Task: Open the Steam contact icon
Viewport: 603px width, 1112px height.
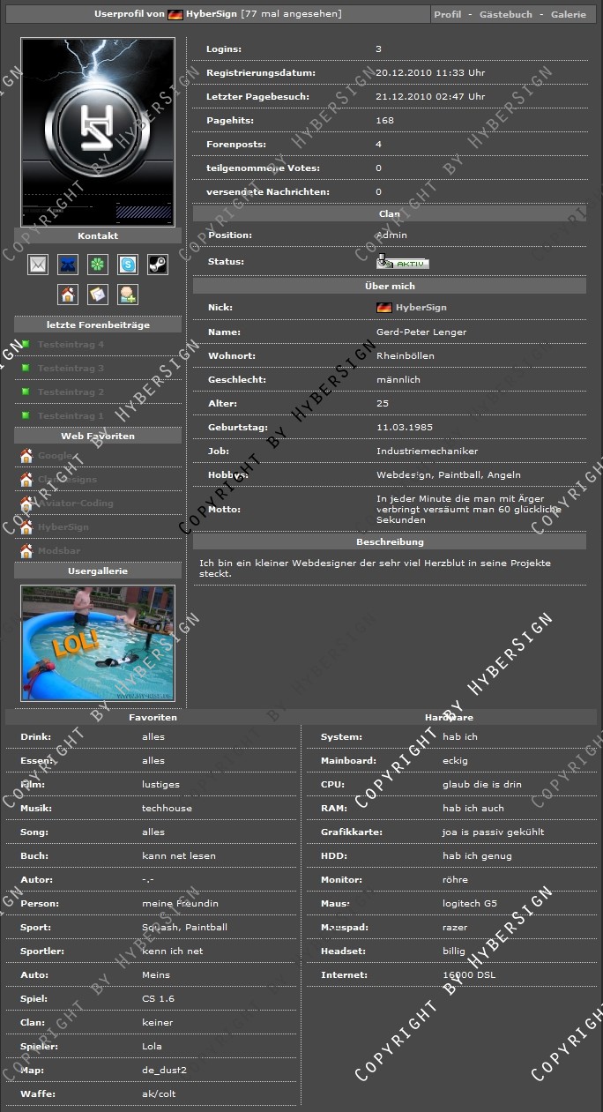Action: (x=157, y=265)
